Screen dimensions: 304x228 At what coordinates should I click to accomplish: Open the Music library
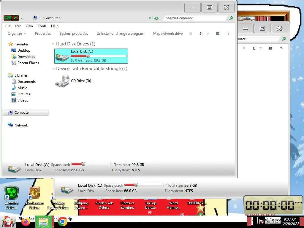click(x=22, y=88)
